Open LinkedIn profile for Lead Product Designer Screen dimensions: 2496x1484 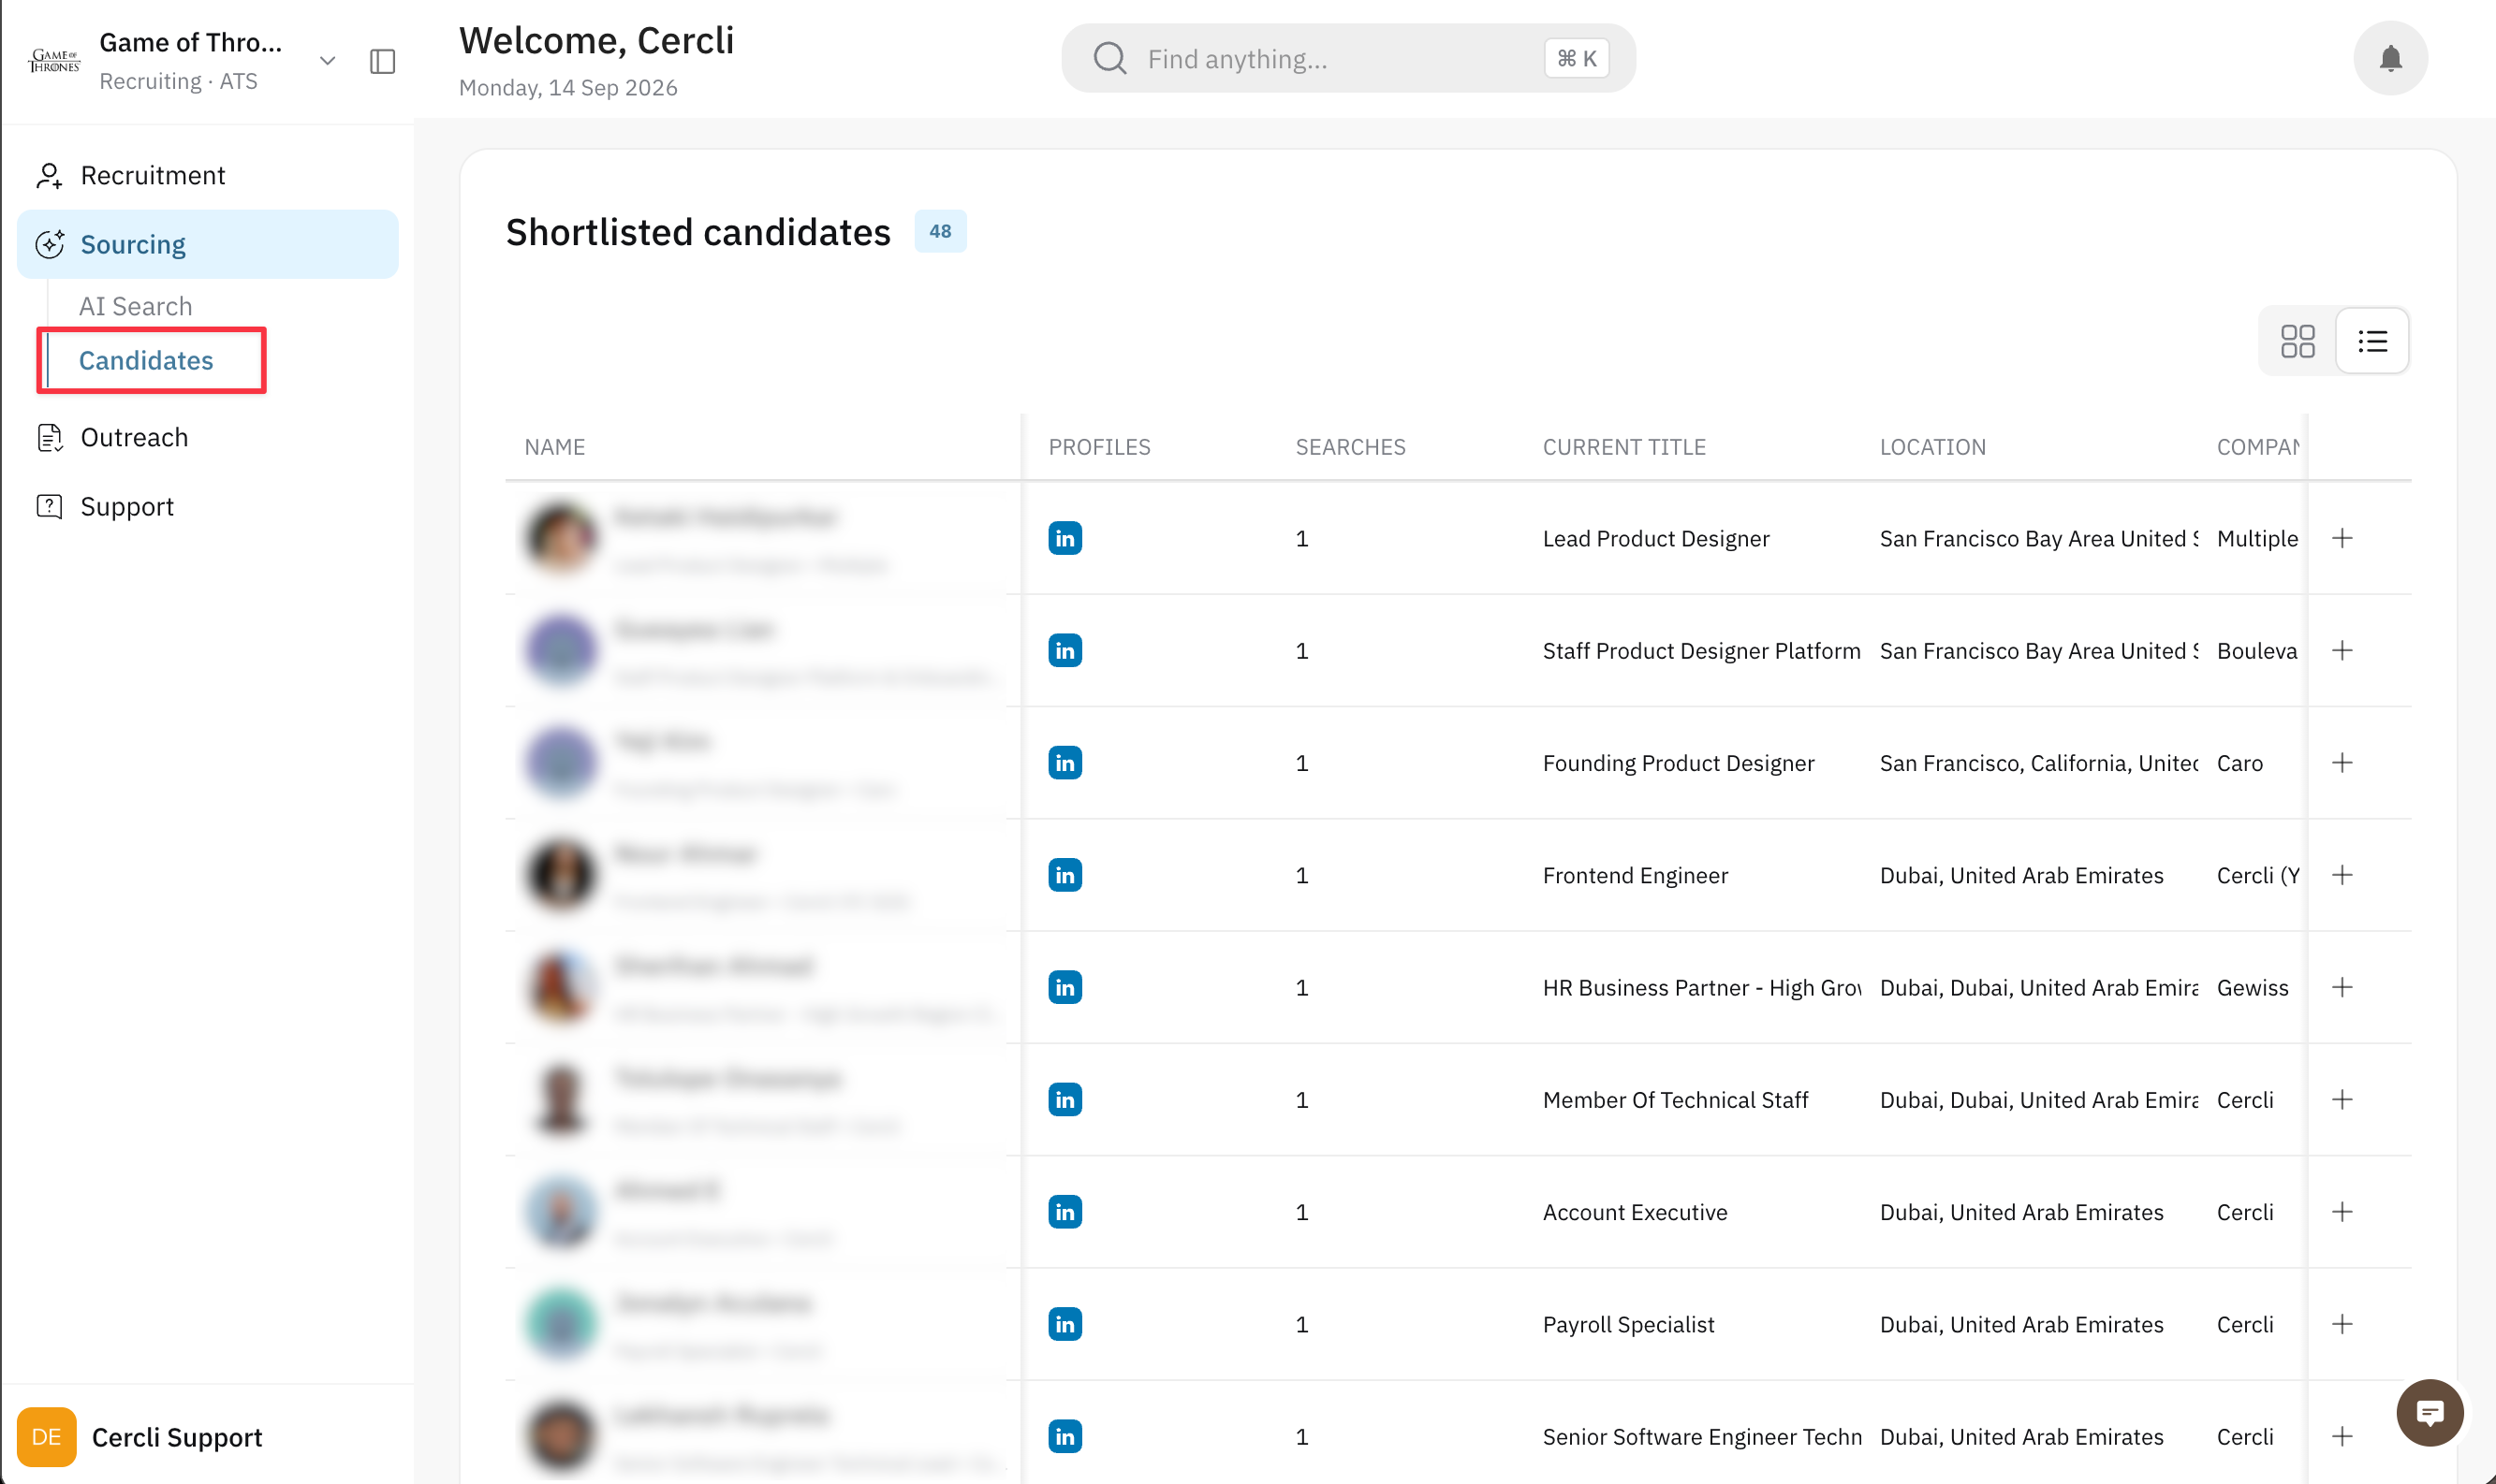(x=1064, y=538)
